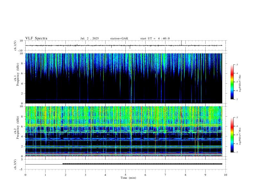Click the "start UT = 4 :40: 0" text
The width and height of the screenshot is (254, 196).
(x=155, y=38)
